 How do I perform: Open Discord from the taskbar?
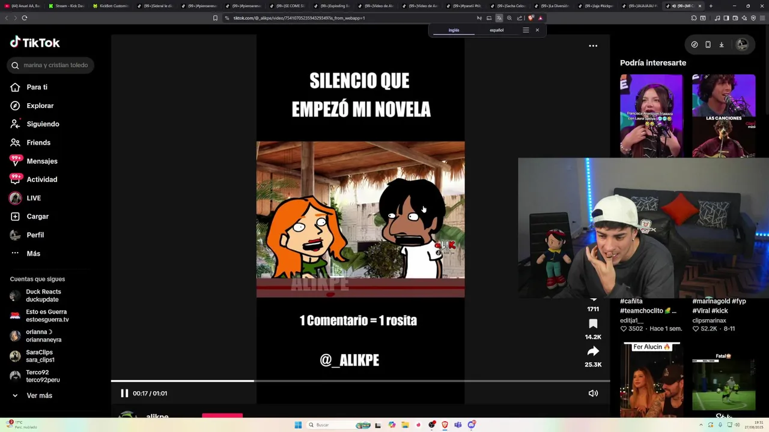pyautogui.click(x=472, y=425)
